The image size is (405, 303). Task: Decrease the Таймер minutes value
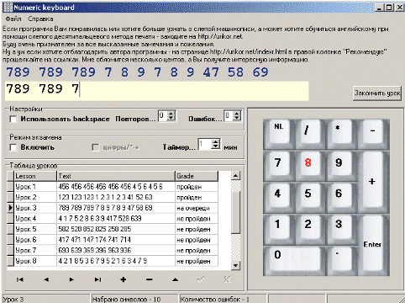point(215,146)
